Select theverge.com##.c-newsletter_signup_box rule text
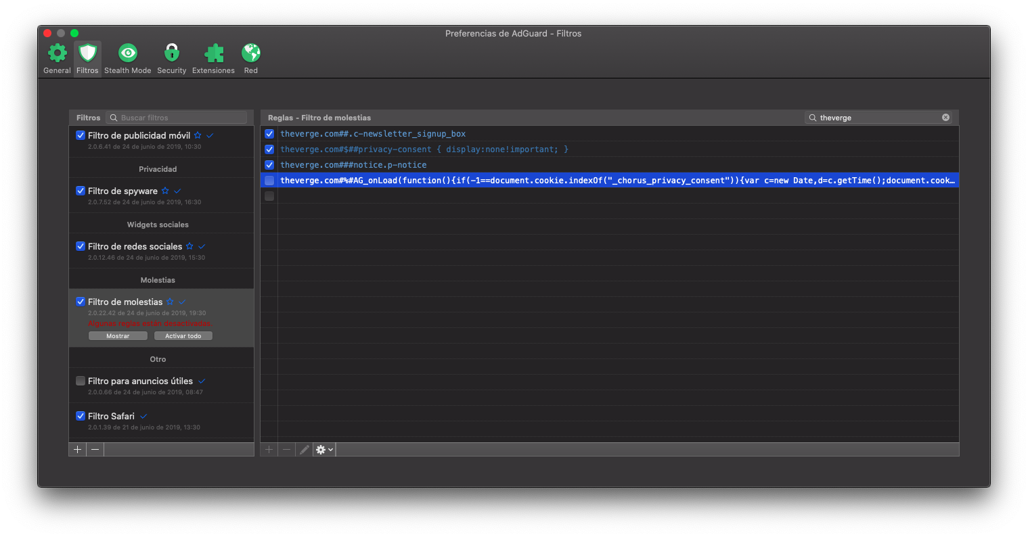The height and width of the screenshot is (537, 1028). click(x=373, y=134)
